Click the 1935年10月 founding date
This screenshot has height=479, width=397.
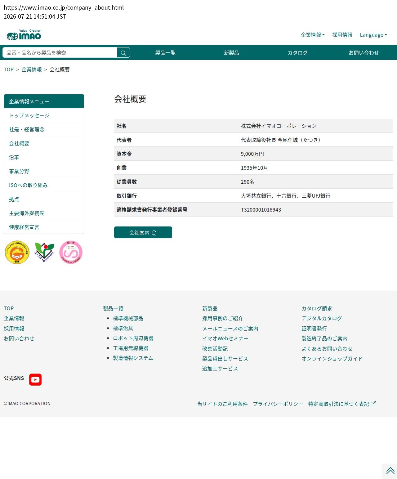pyautogui.click(x=254, y=168)
